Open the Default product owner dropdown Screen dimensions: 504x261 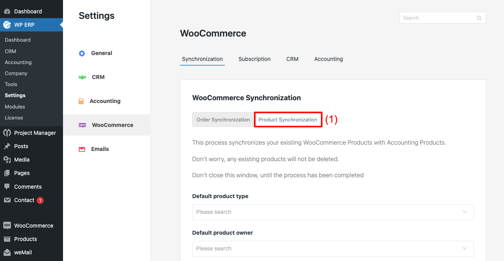pyautogui.click(x=333, y=248)
